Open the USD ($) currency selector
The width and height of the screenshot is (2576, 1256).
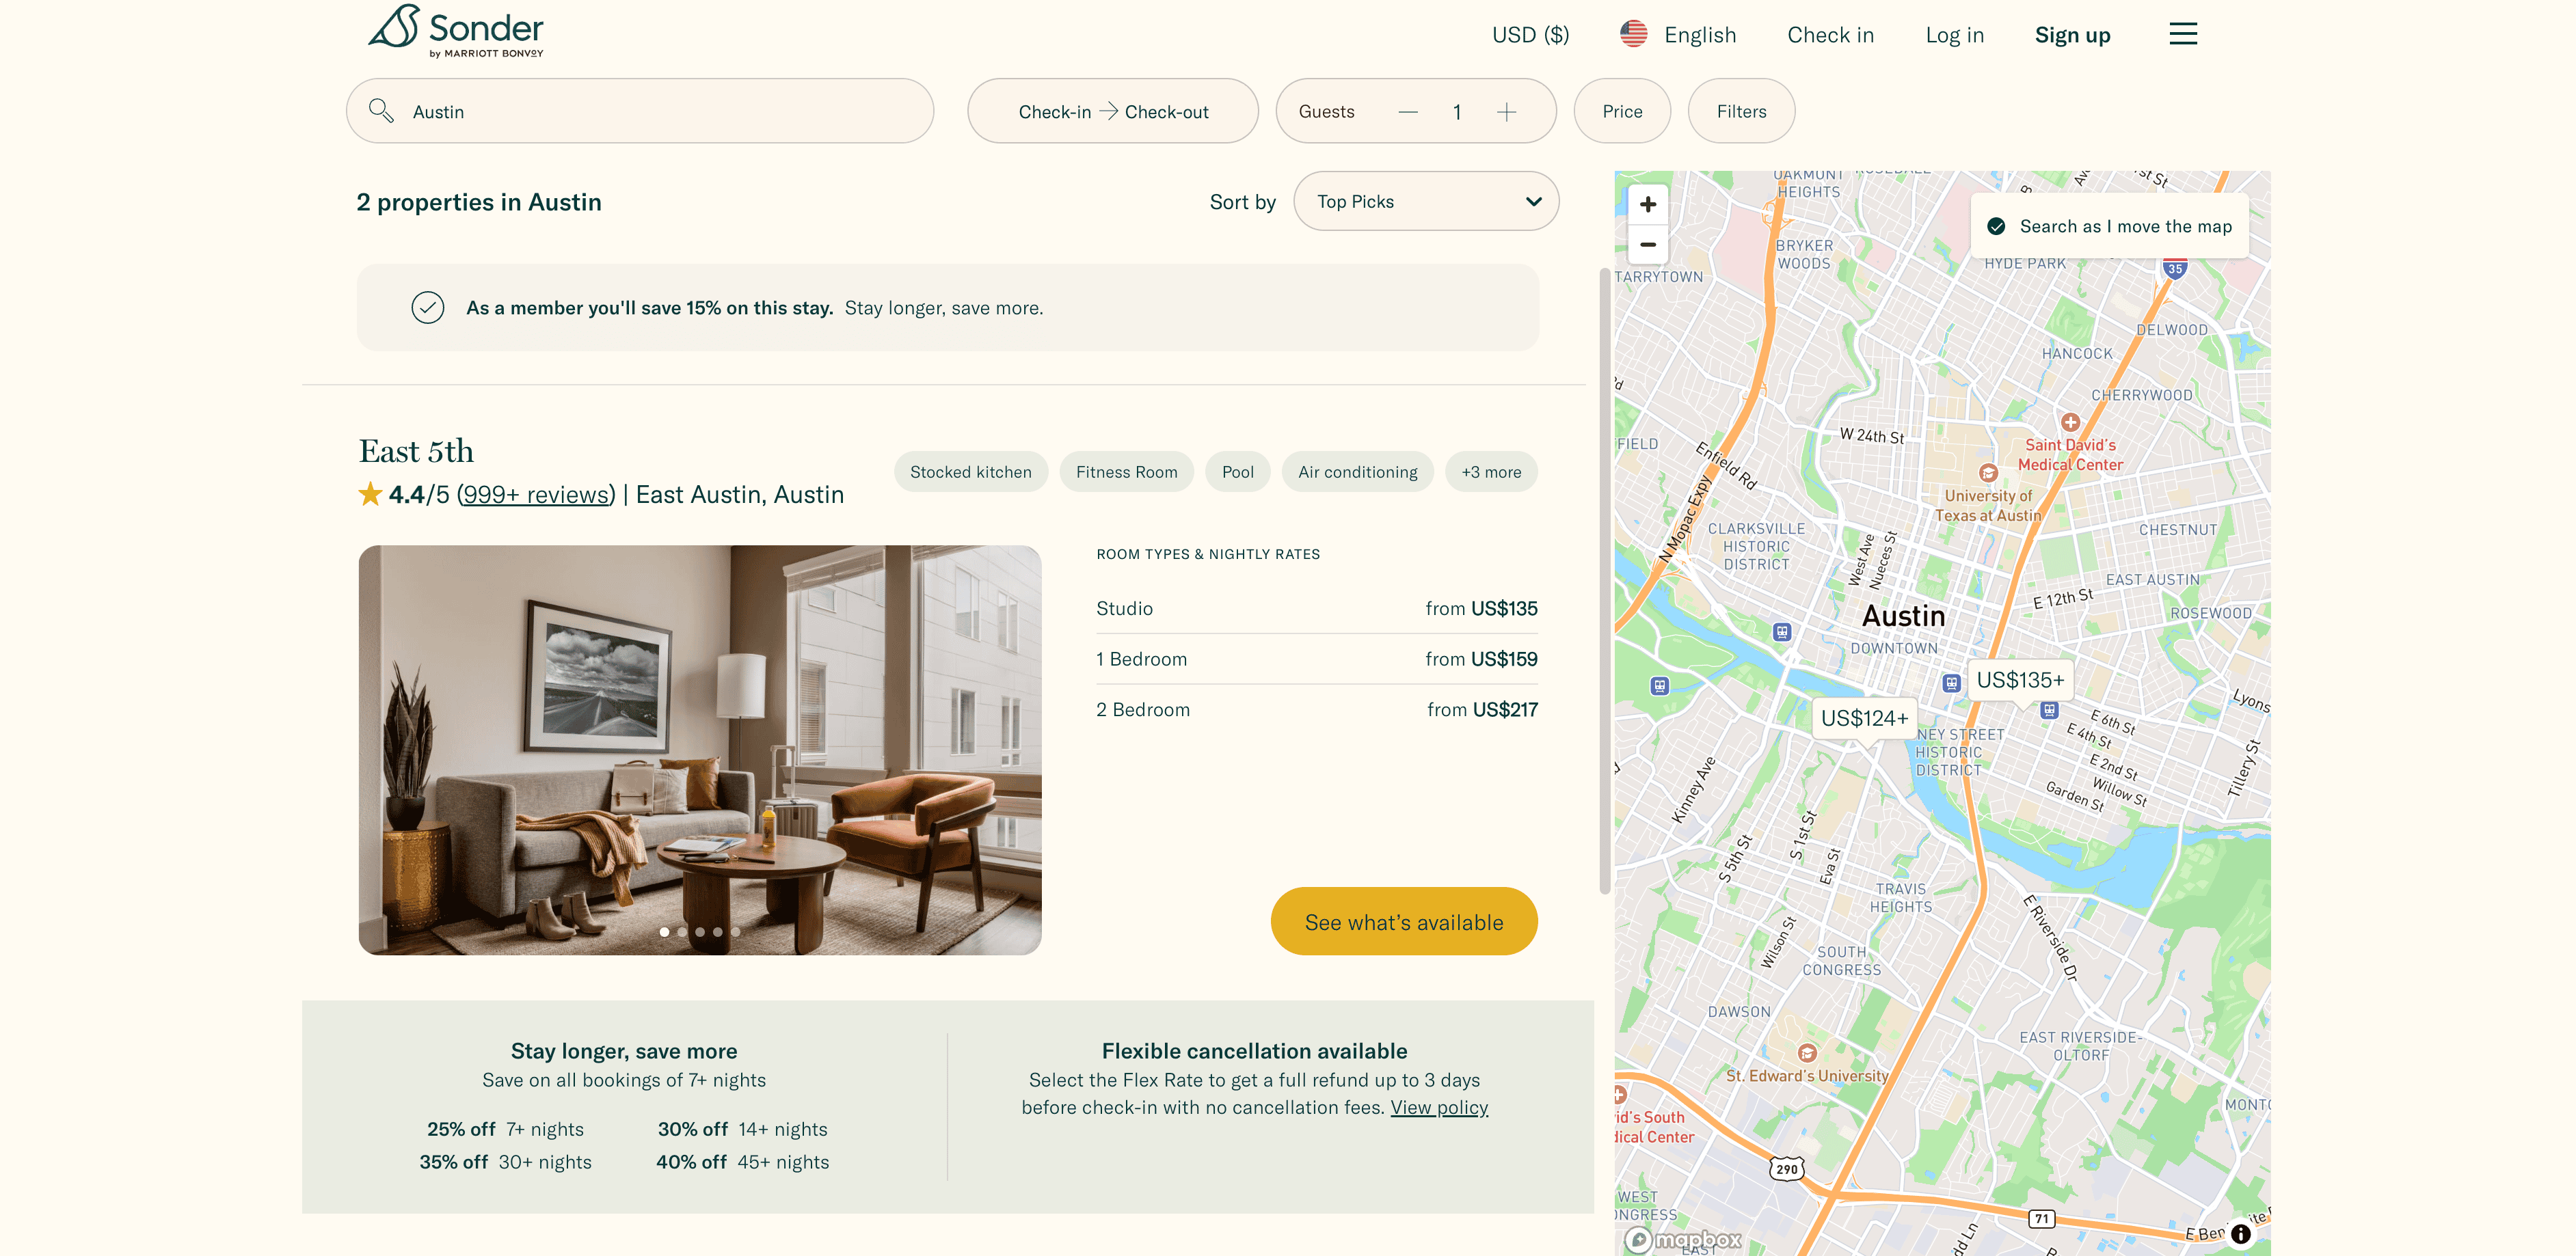[x=1530, y=35]
